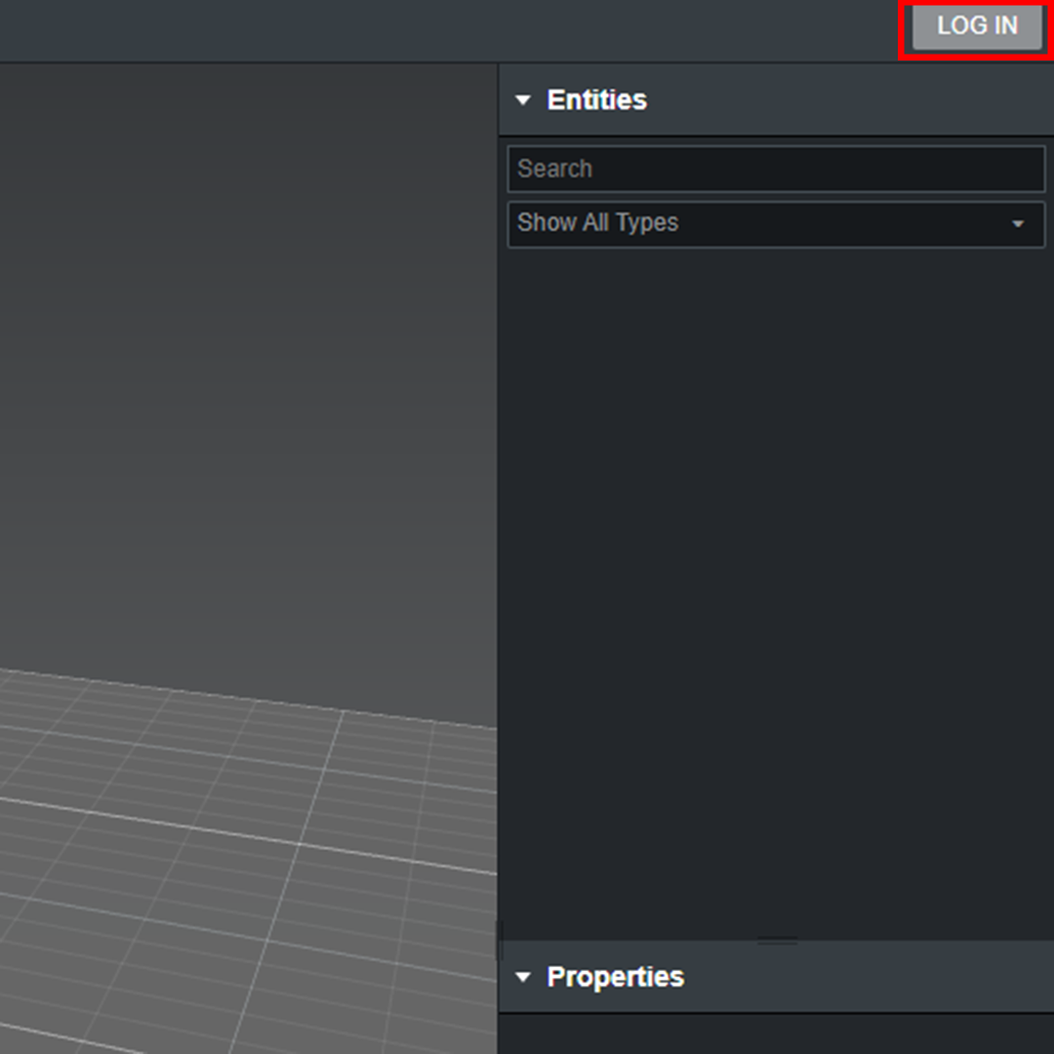The width and height of the screenshot is (1054, 1054).
Task: Click the panel divider handle above Properties
Action: point(776,939)
